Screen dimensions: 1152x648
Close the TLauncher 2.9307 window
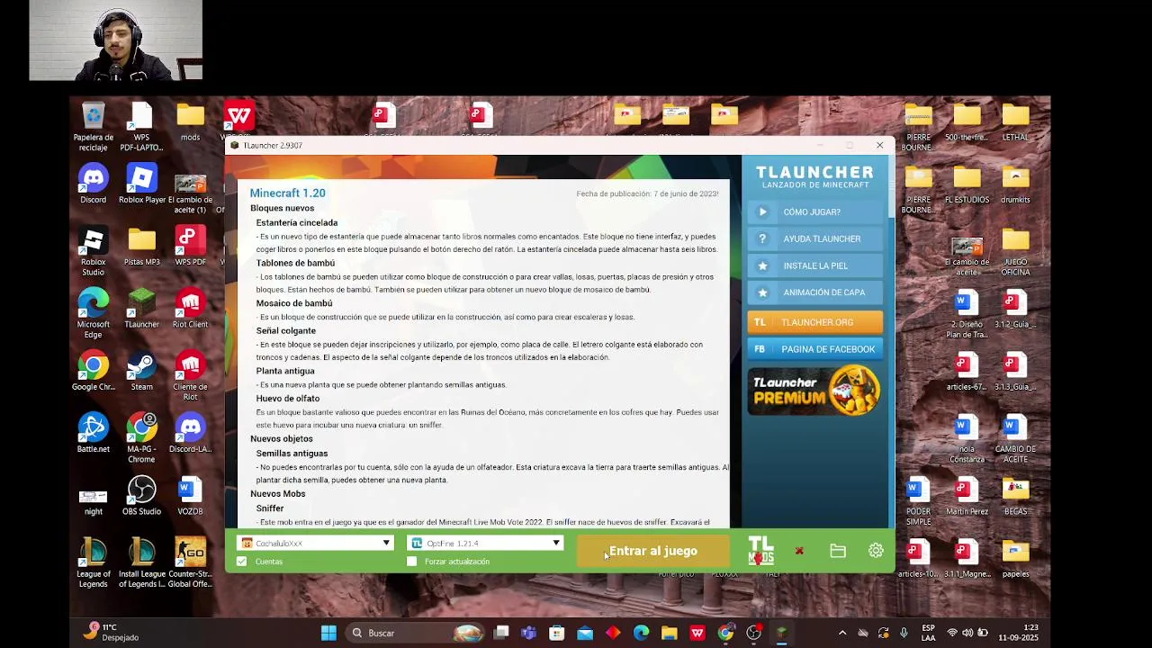point(879,146)
